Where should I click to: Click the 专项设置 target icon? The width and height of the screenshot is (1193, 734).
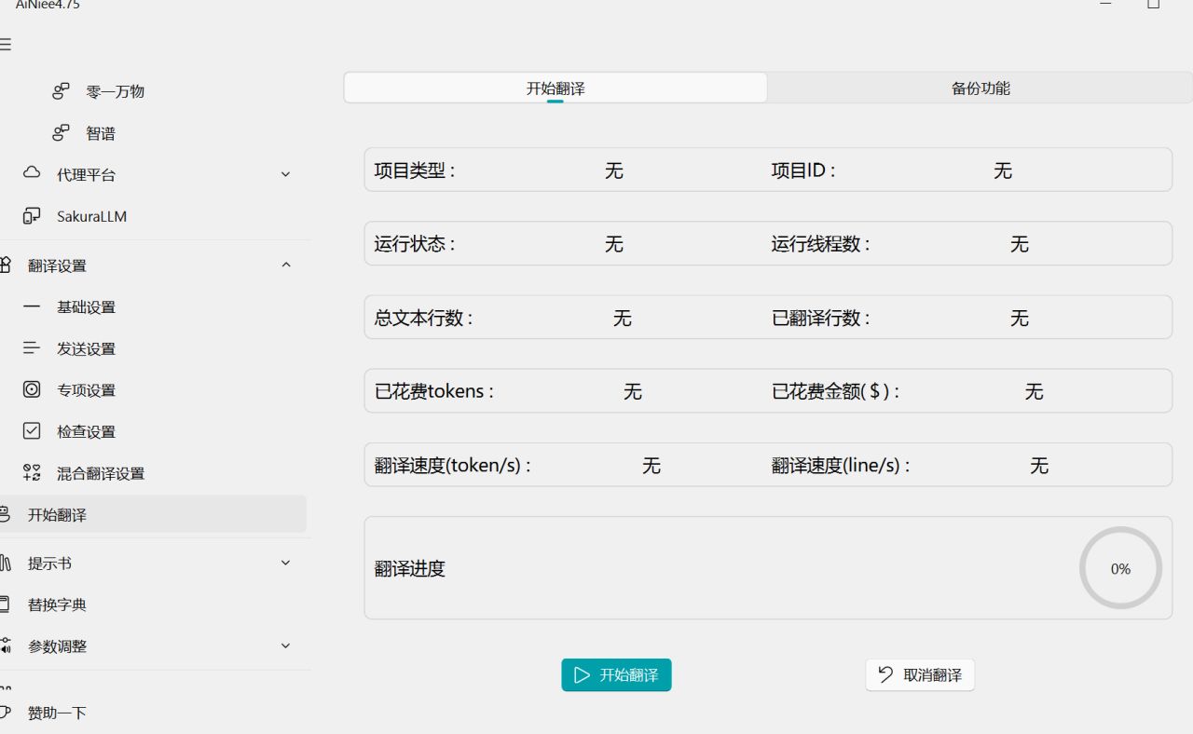(32, 390)
